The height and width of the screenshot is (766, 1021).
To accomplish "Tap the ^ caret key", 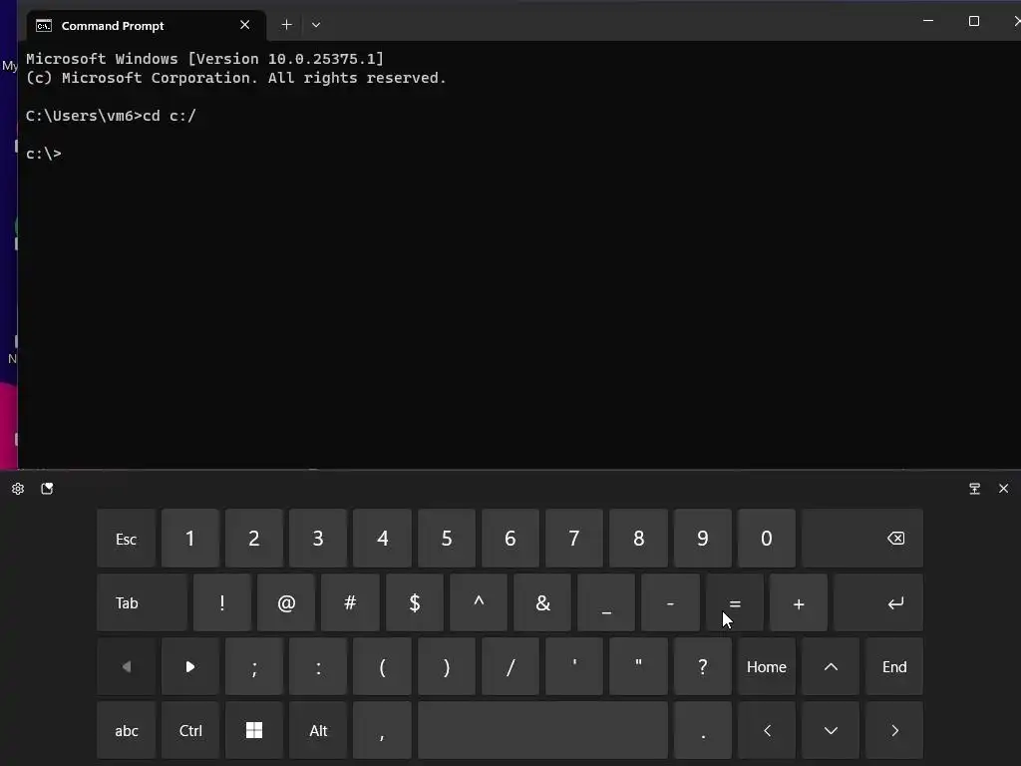I will [x=479, y=603].
